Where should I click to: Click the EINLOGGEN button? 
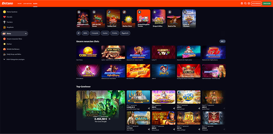(267, 4)
